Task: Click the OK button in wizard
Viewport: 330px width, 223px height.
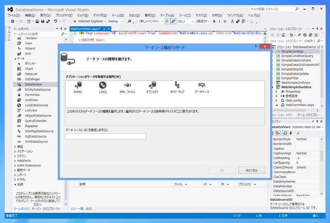Action: coord(222,170)
